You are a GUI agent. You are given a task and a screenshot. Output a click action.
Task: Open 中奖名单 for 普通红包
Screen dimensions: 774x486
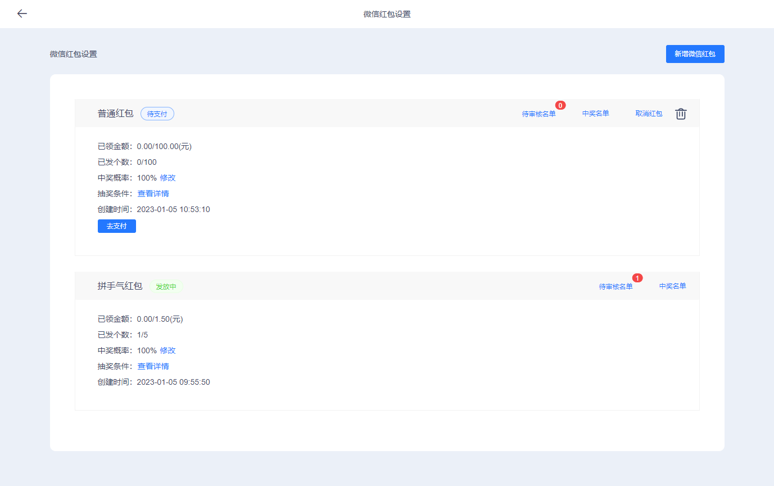point(596,114)
